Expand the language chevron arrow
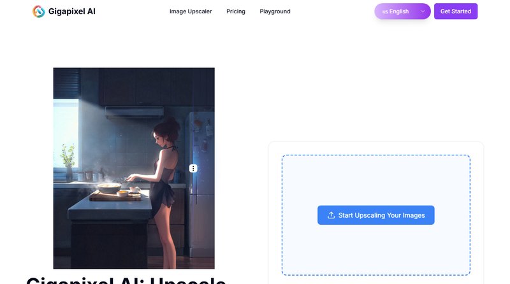 click(x=422, y=11)
